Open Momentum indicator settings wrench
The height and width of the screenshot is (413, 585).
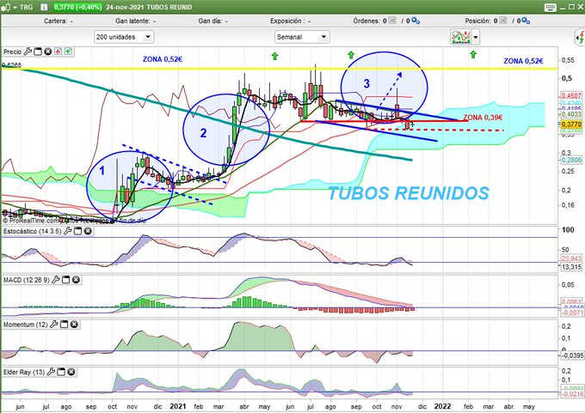point(54,324)
